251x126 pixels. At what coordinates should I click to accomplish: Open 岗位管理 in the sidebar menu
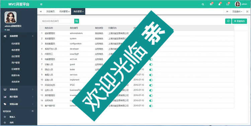15,56
